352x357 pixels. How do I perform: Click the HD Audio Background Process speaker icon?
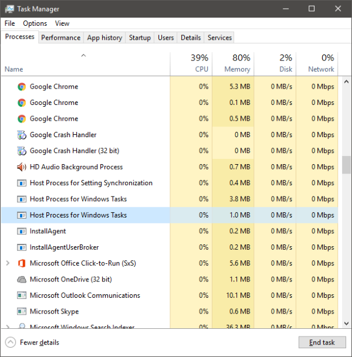click(22, 167)
